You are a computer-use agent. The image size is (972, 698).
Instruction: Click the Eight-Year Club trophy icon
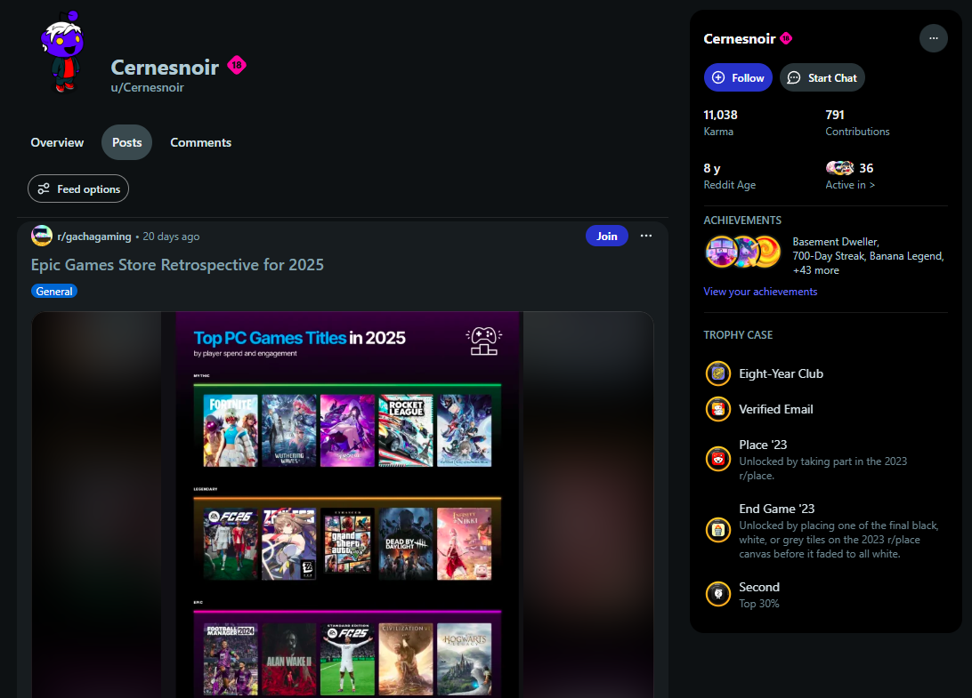point(717,373)
